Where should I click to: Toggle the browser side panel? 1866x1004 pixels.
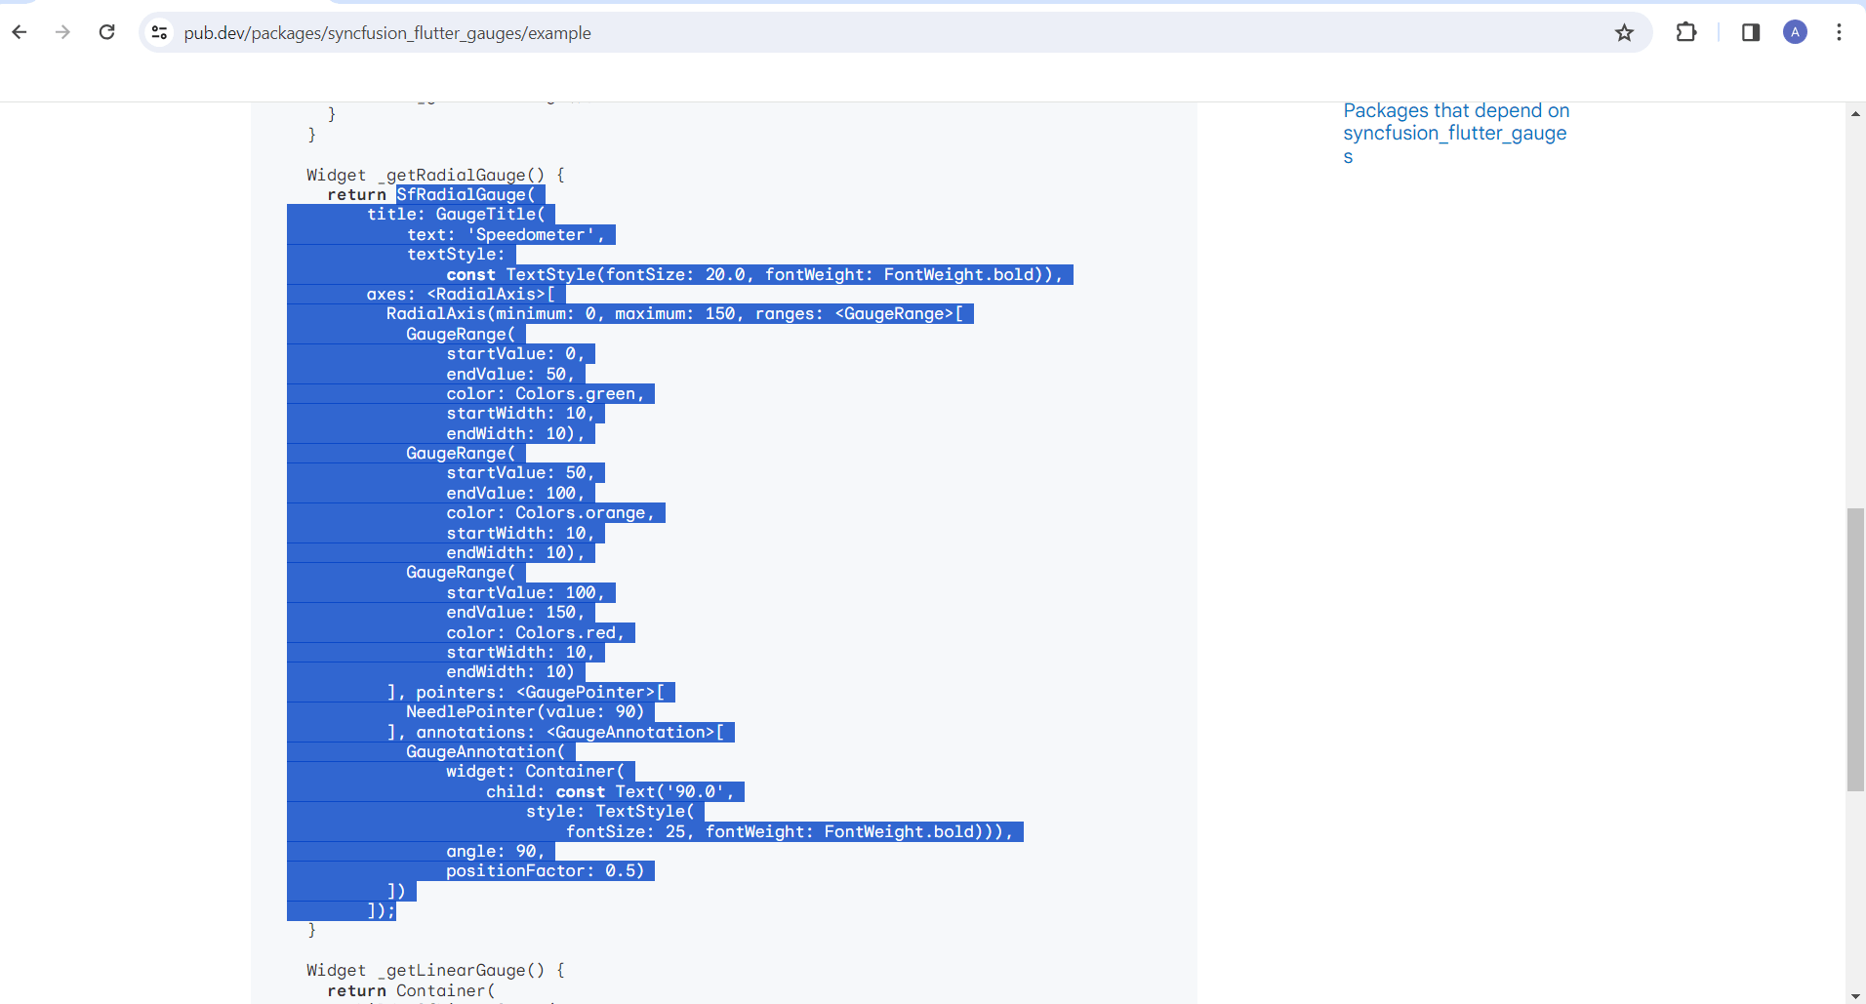coord(1751,32)
